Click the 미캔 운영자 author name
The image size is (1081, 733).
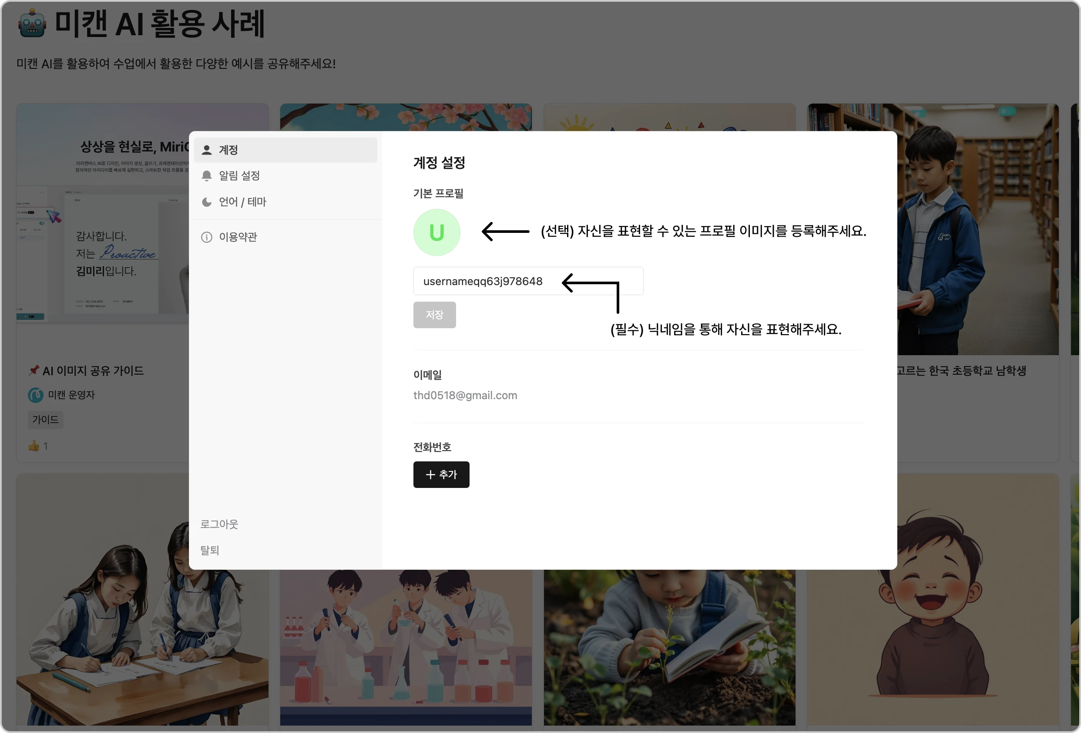(71, 395)
